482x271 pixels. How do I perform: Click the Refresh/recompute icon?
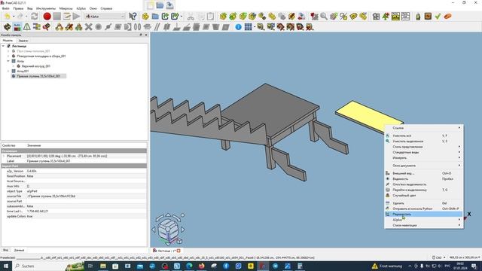pos(35,17)
